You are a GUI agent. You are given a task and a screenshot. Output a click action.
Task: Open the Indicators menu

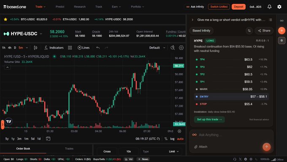tap(54, 48)
